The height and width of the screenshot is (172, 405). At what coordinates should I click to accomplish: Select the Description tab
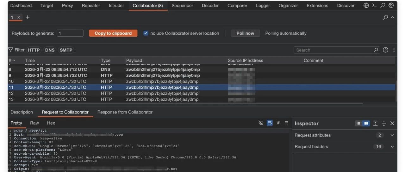pyautogui.click(x=22, y=112)
